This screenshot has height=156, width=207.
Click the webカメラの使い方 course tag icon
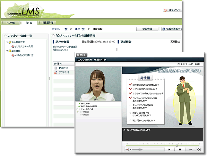[x=13, y=55]
